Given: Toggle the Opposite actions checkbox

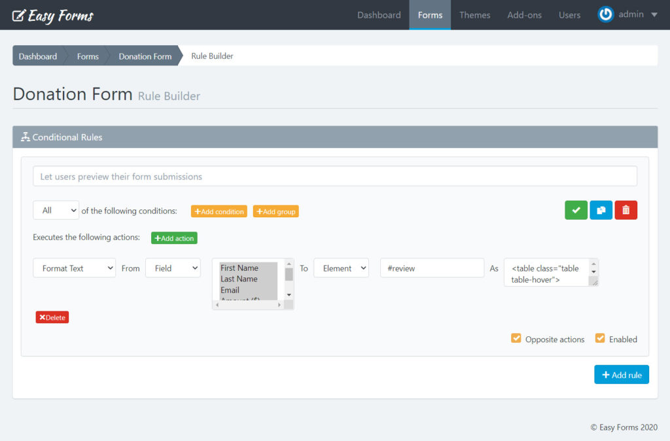Looking at the screenshot, I should coord(516,338).
